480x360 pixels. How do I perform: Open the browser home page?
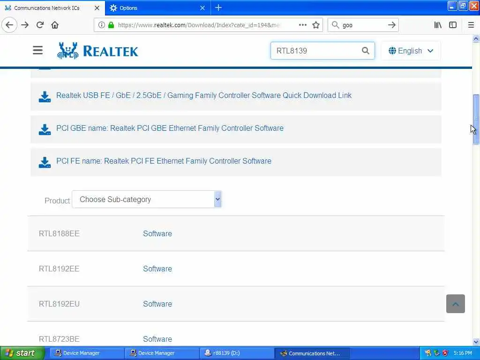coord(55,25)
